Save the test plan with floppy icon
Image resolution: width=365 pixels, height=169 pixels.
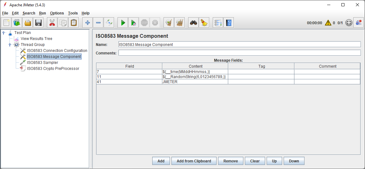coord(38,23)
